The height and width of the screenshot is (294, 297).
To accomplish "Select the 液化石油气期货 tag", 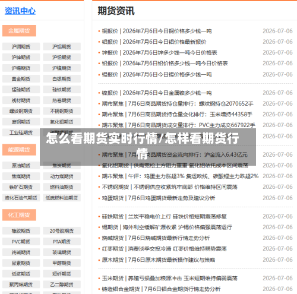I will coord(21,198).
